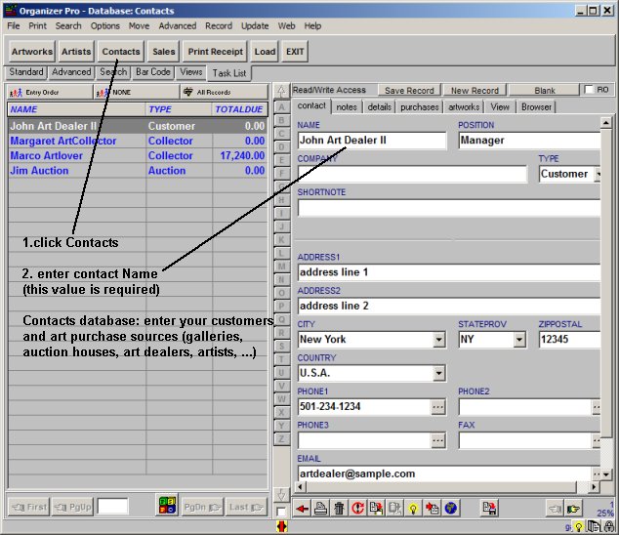This screenshot has height=535, width=619.
Task: Toggle the checkbox below alphabet index
Action: [x=281, y=512]
